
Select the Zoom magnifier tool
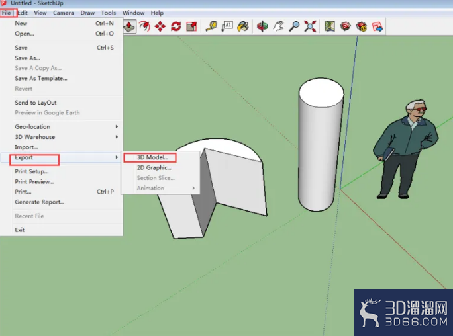coord(294,26)
